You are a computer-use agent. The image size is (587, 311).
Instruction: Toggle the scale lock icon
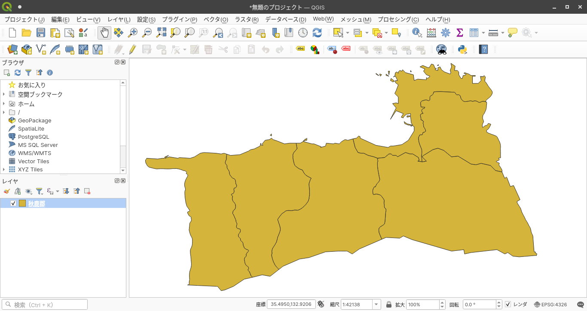[x=389, y=305]
